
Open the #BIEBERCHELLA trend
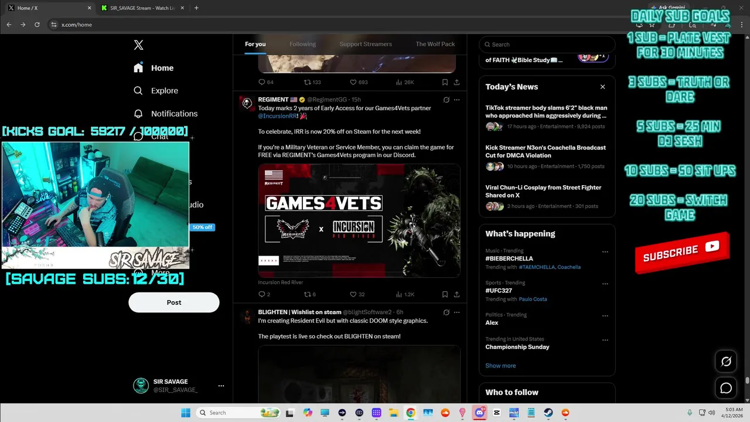point(509,258)
